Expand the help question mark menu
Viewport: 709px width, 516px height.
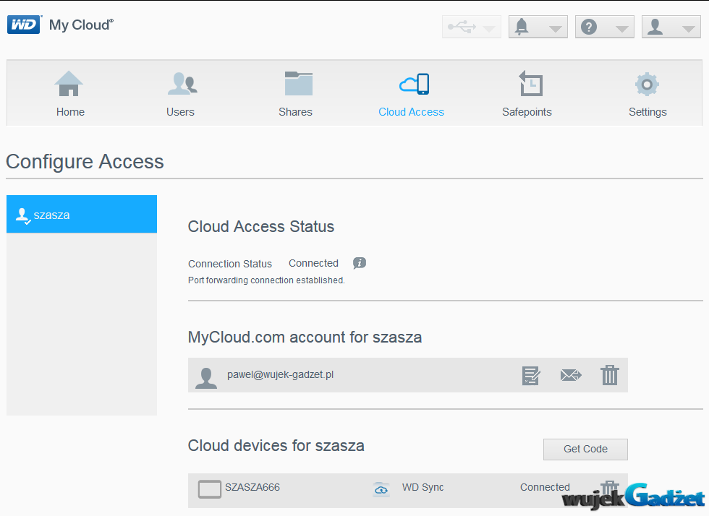coord(604,27)
